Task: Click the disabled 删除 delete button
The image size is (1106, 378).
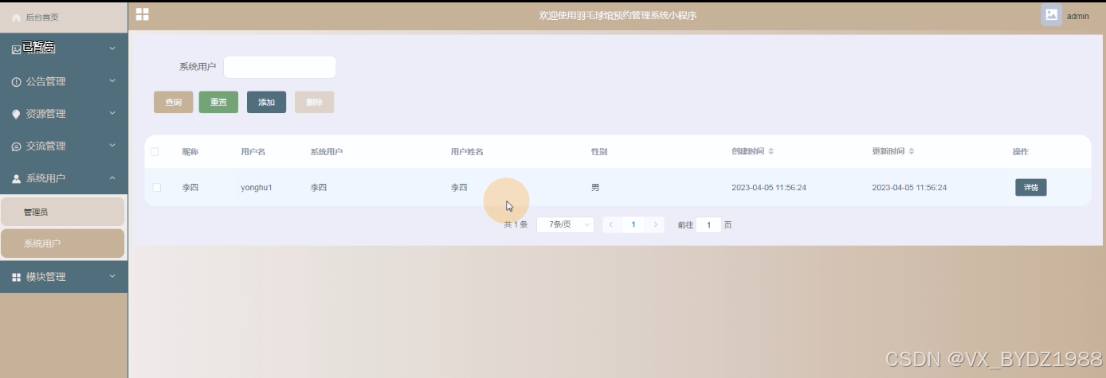Action: 314,102
